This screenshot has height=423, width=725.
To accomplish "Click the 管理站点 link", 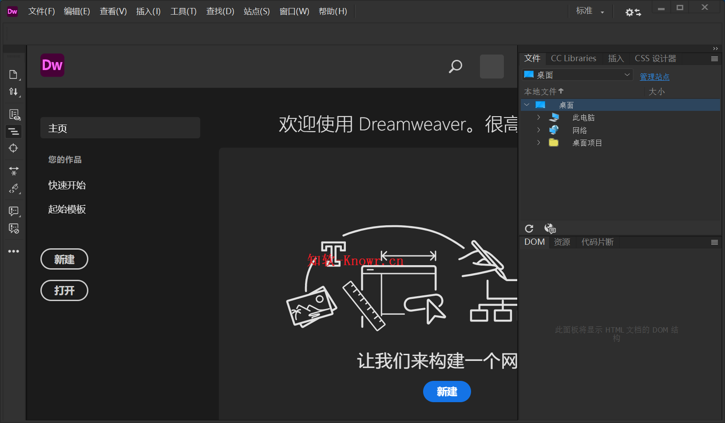I will [654, 77].
